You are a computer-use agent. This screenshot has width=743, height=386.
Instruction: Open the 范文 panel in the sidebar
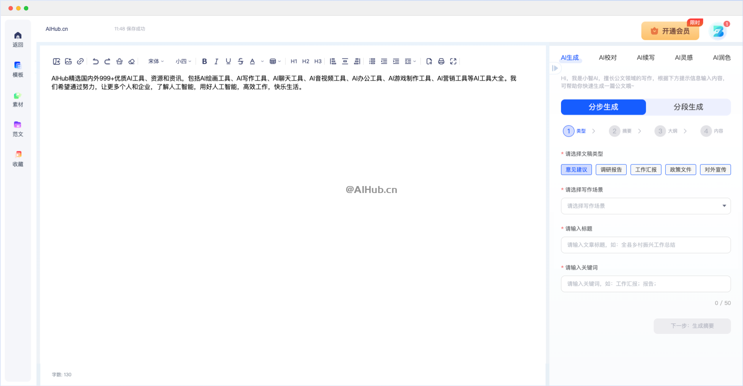[x=17, y=129]
